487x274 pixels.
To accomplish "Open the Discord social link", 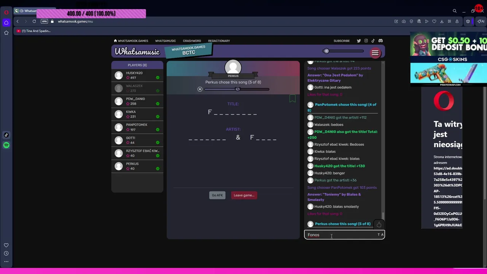I will pos(380,41).
